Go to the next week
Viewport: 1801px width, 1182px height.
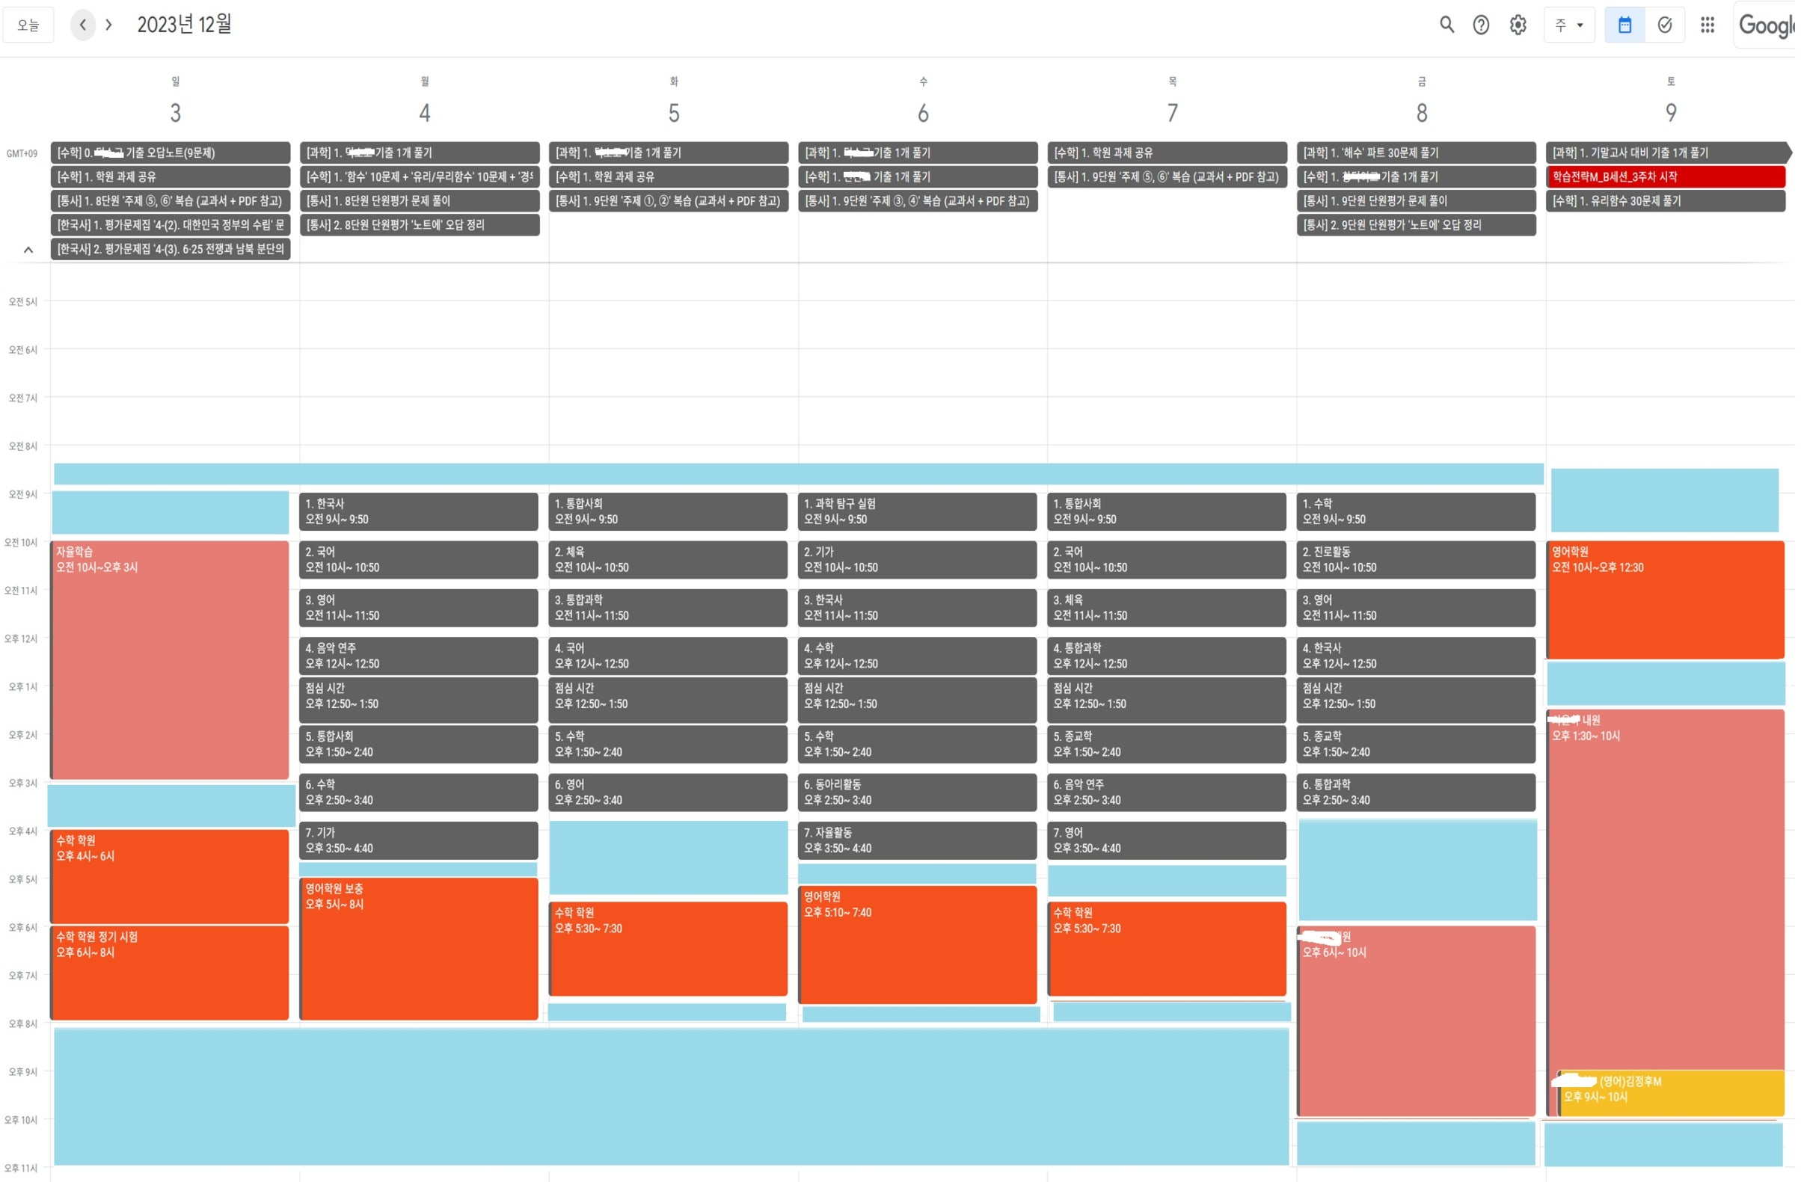pyautogui.click(x=109, y=25)
